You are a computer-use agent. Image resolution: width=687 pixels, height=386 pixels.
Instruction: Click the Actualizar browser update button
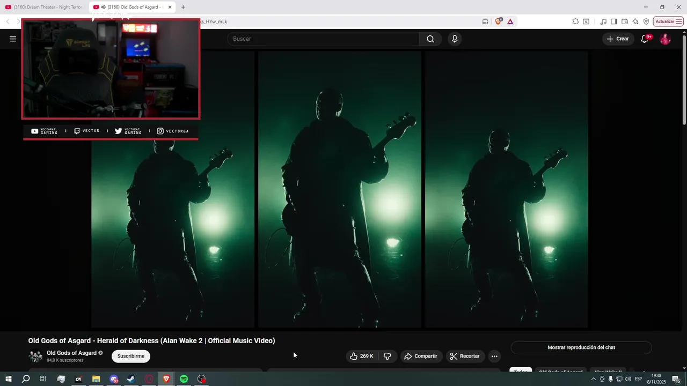tap(668, 21)
